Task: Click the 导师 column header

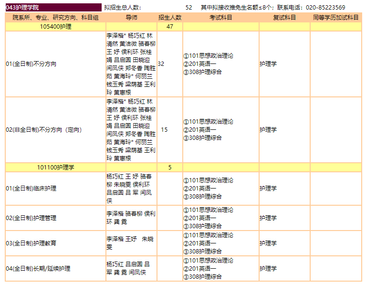Action: coord(131,17)
